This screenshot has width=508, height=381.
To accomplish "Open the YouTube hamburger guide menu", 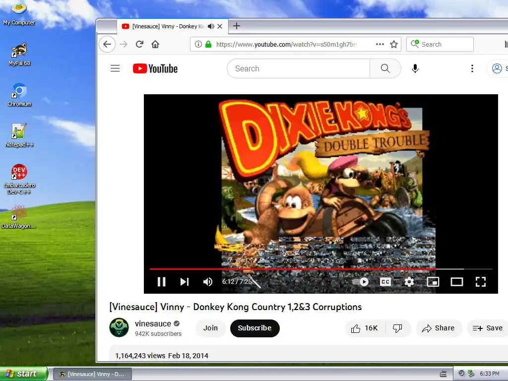I will tap(115, 68).
